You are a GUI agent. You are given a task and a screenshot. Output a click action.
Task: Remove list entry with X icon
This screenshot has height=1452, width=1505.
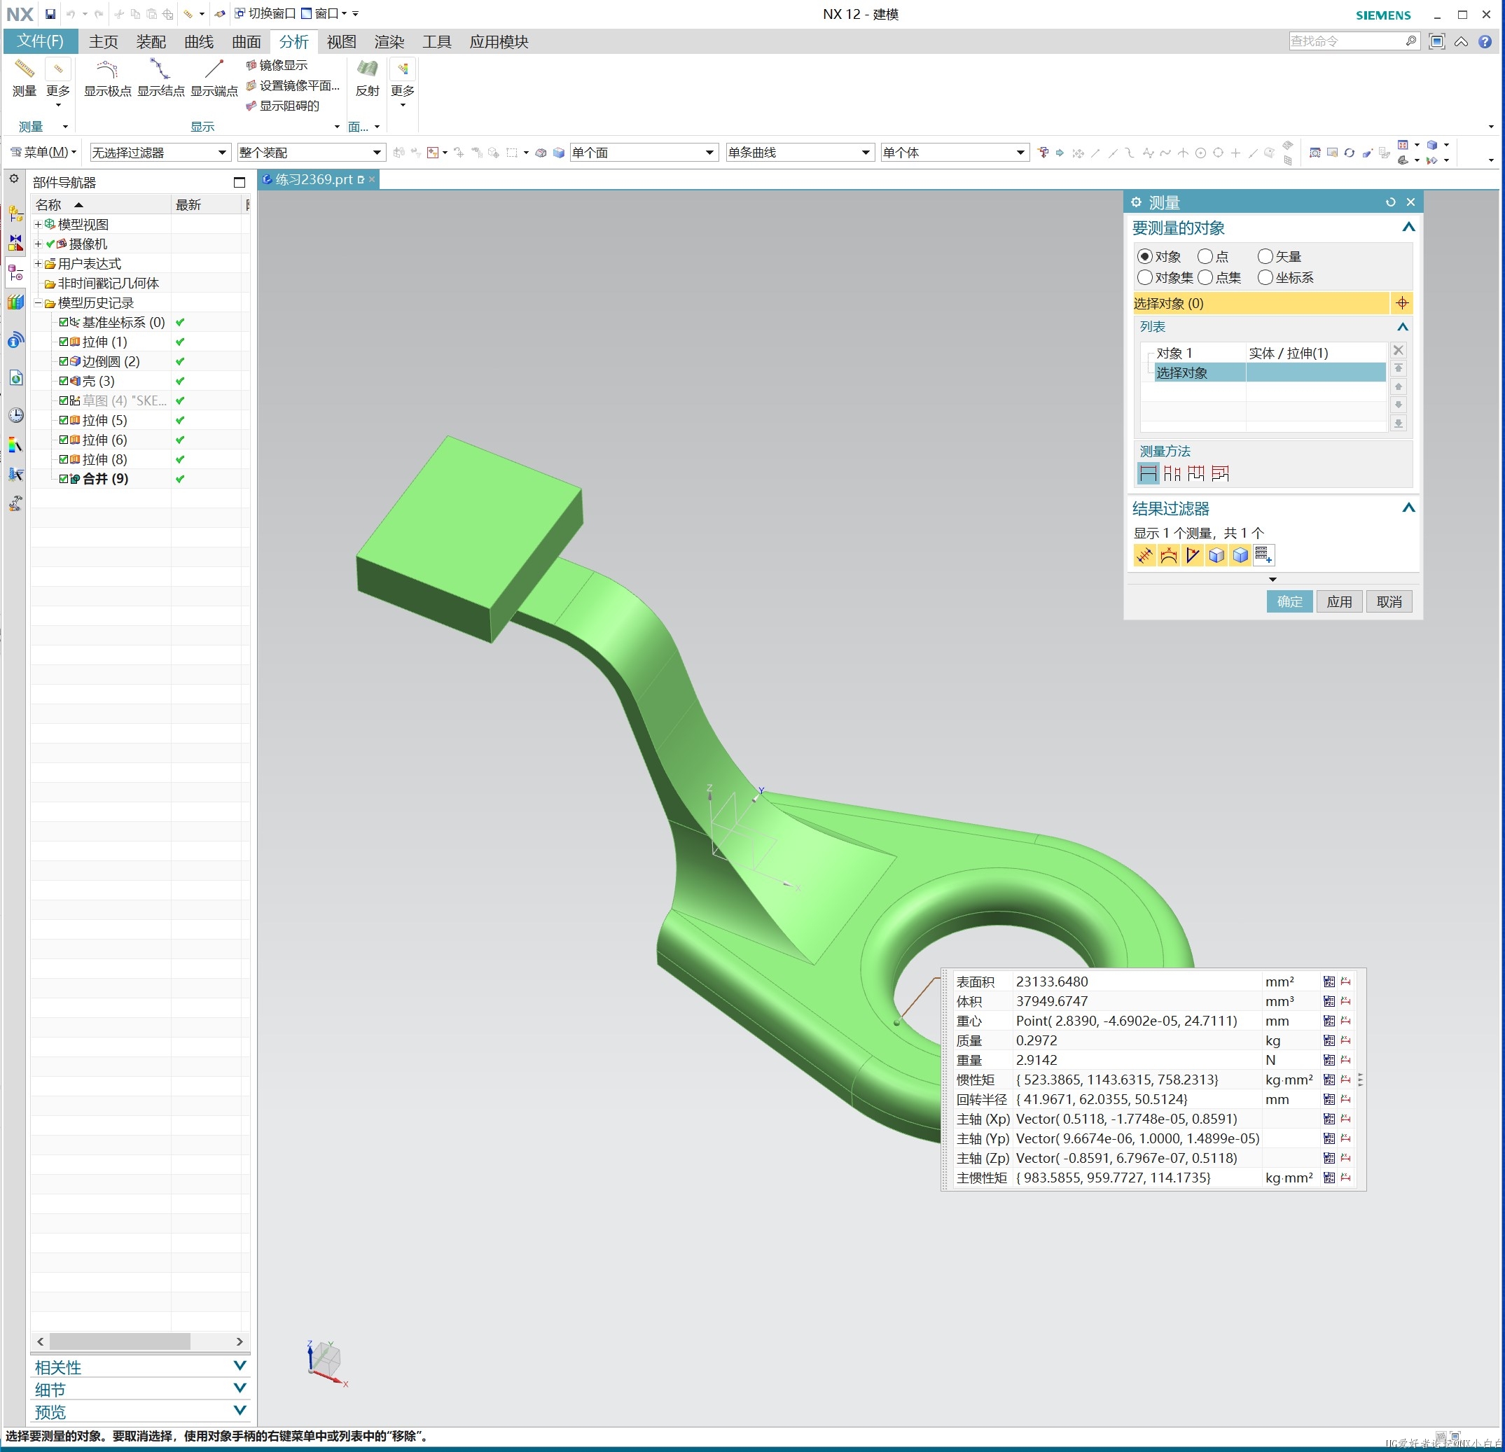pos(1399,351)
